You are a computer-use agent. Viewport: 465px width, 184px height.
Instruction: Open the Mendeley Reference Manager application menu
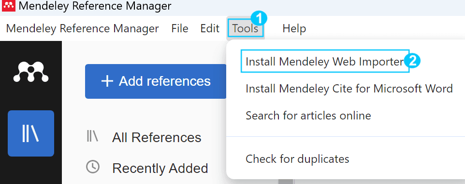pyautogui.click(x=83, y=28)
